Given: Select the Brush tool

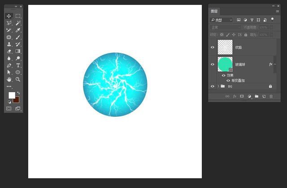Looking at the screenshot, I should point(18,37).
